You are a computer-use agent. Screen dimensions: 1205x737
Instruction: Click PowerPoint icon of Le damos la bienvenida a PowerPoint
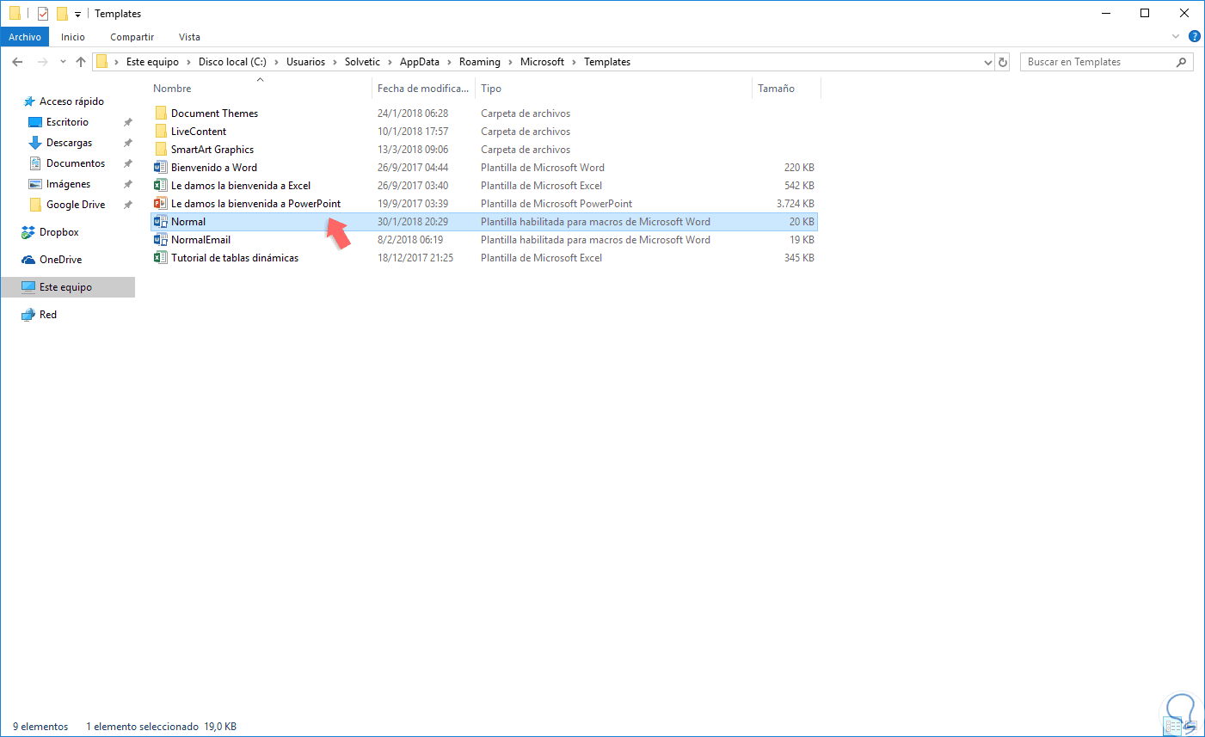click(x=160, y=204)
